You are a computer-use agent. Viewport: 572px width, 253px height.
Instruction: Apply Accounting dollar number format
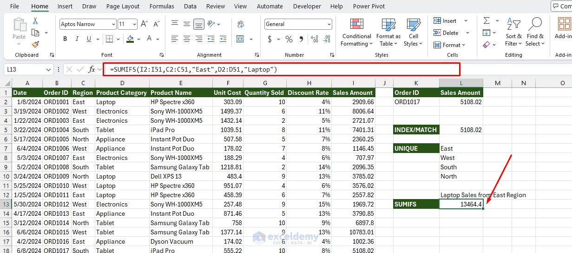270,39
